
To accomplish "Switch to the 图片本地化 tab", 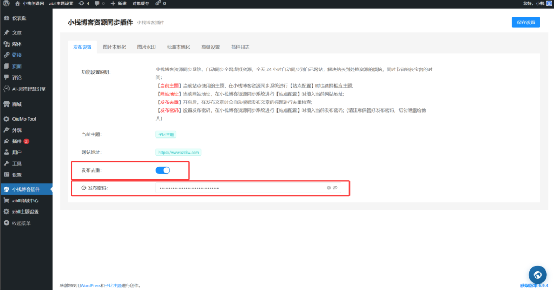I will tap(114, 47).
